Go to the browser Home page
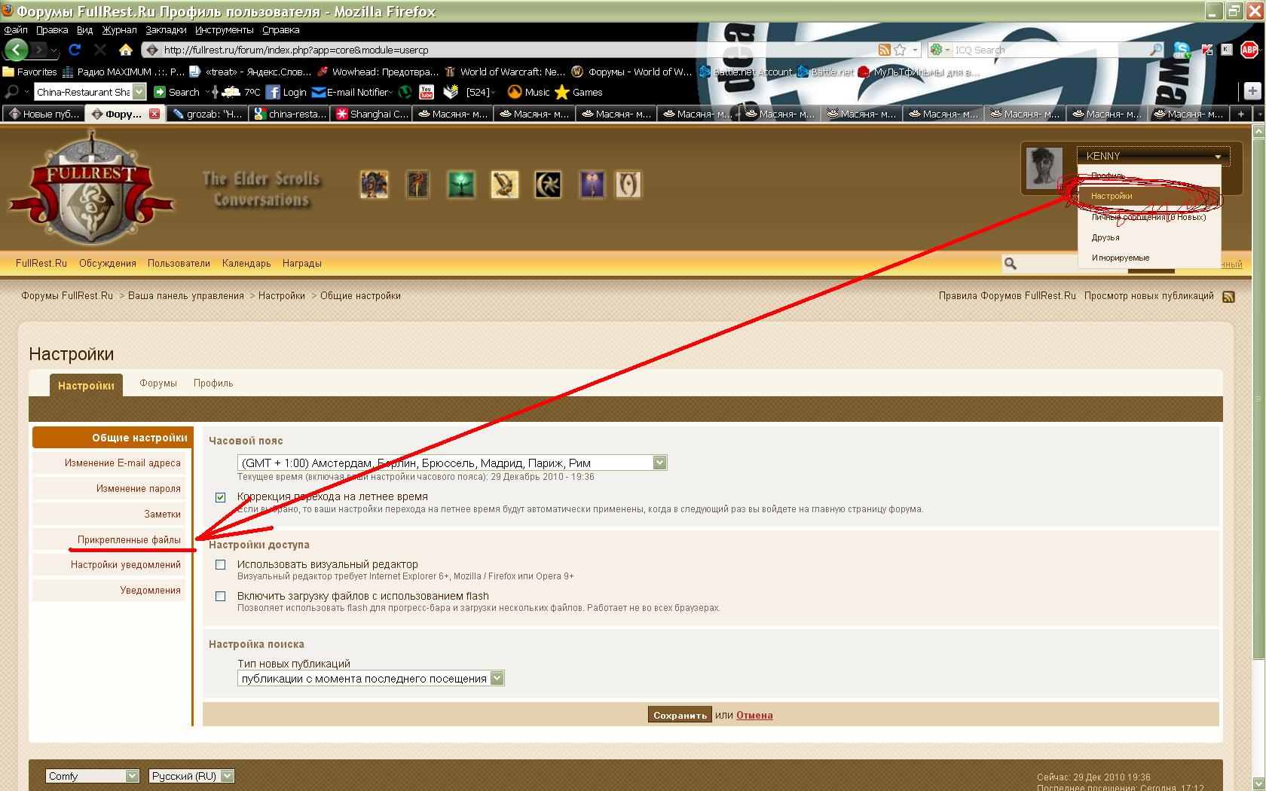Viewport: 1266px width, 791px height. click(126, 50)
